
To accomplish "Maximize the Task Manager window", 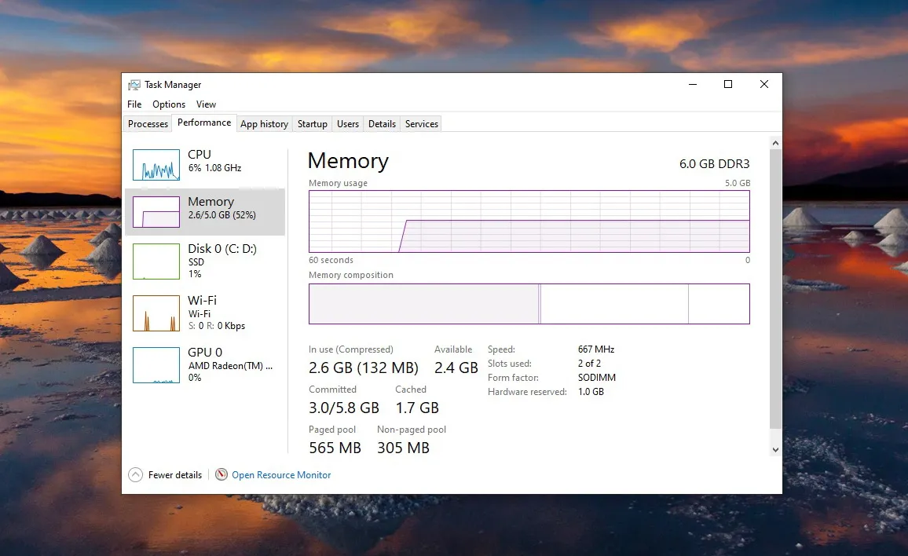I will coord(728,85).
